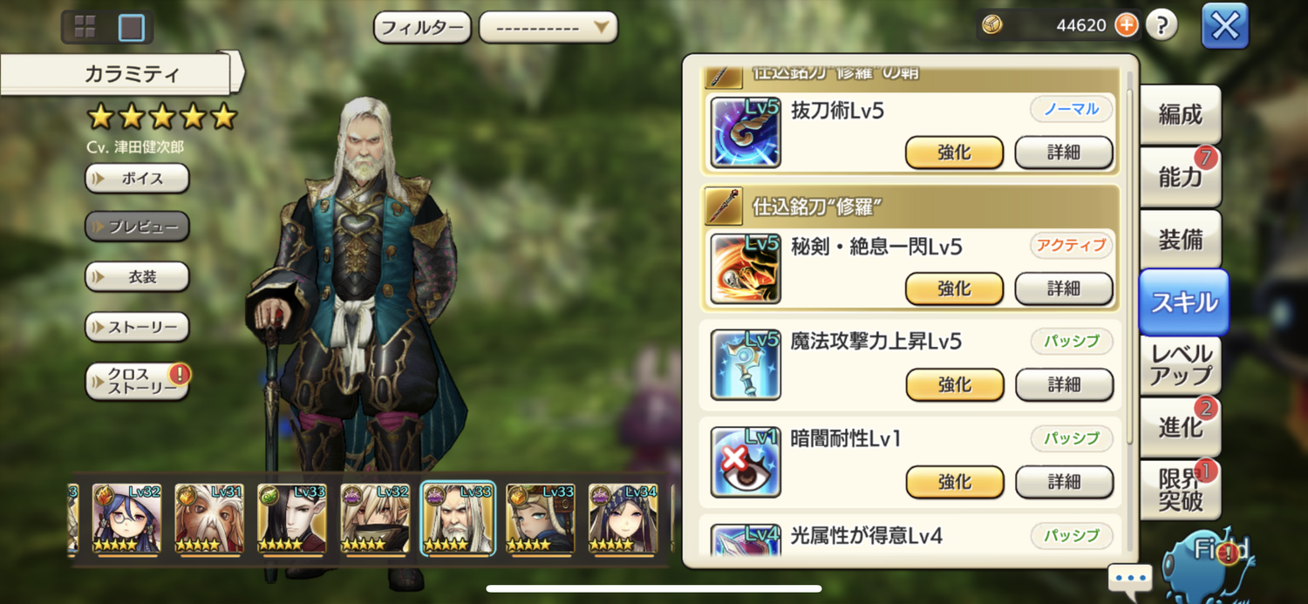The height and width of the screenshot is (604, 1308).
Task: Tap 暗闇耐性 eye skill icon
Action: click(x=746, y=462)
